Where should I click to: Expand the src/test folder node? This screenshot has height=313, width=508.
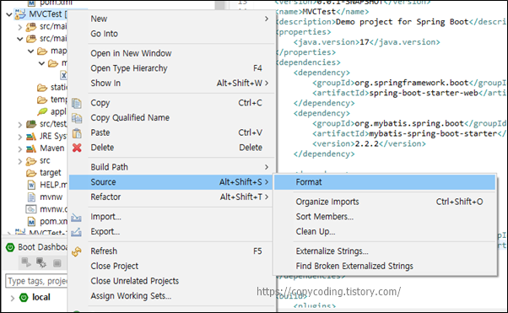(20, 125)
